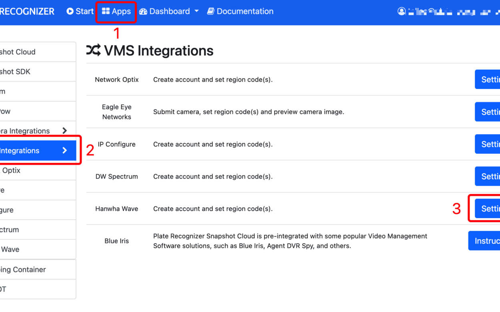This screenshot has width=500, height=312.
Task: Click the shuffle icon beside VMS Integrations heading
Action: [x=94, y=50]
